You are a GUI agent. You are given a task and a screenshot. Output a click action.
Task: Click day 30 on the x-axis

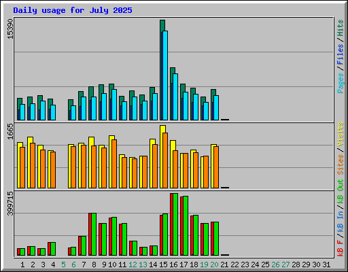(316, 265)
